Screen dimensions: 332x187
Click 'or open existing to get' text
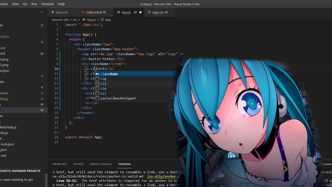tap(17, 179)
